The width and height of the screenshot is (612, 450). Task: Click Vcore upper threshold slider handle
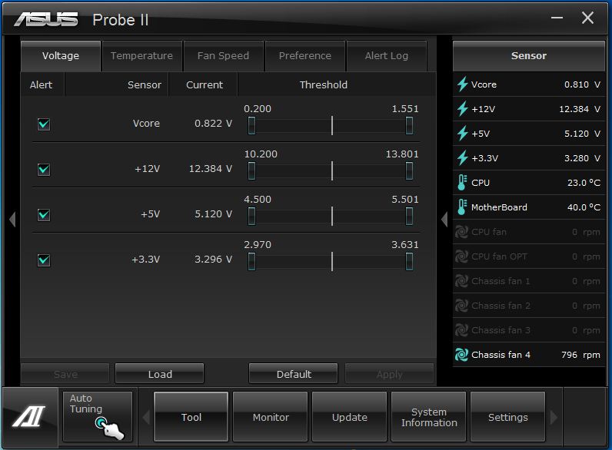(x=409, y=126)
